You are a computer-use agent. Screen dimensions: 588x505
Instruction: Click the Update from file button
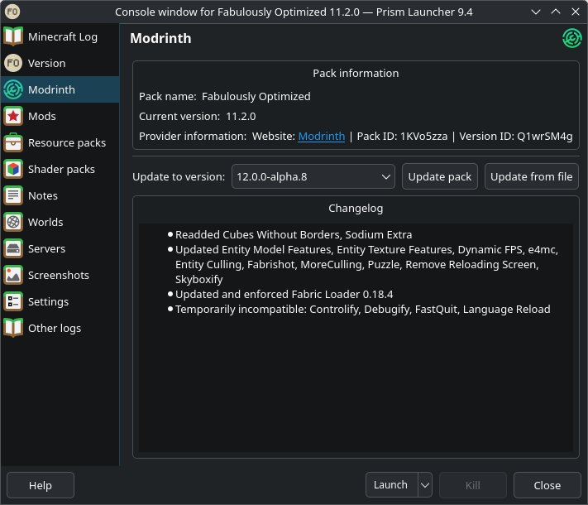coord(532,176)
